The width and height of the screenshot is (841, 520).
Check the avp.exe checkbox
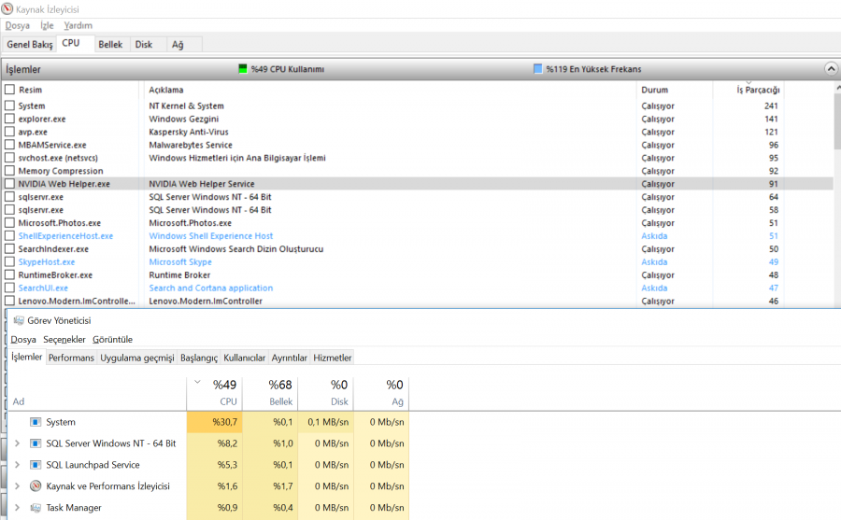pos(9,132)
